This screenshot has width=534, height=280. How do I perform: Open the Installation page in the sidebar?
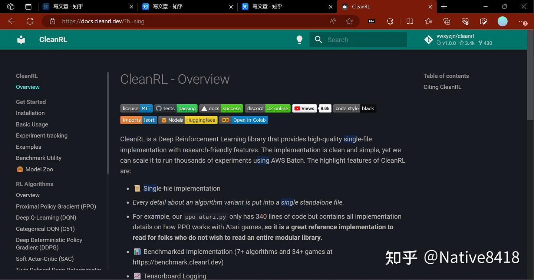pos(30,113)
